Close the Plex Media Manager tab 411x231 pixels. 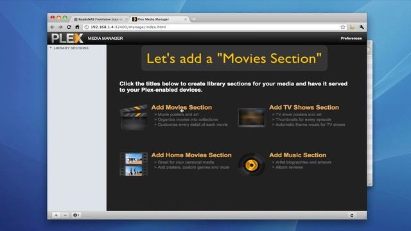click(x=186, y=19)
